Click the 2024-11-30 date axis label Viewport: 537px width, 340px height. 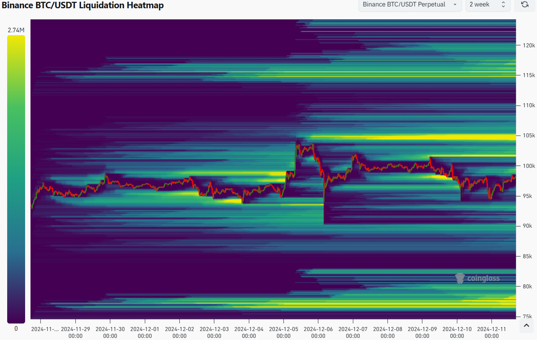tap(110, 332)
